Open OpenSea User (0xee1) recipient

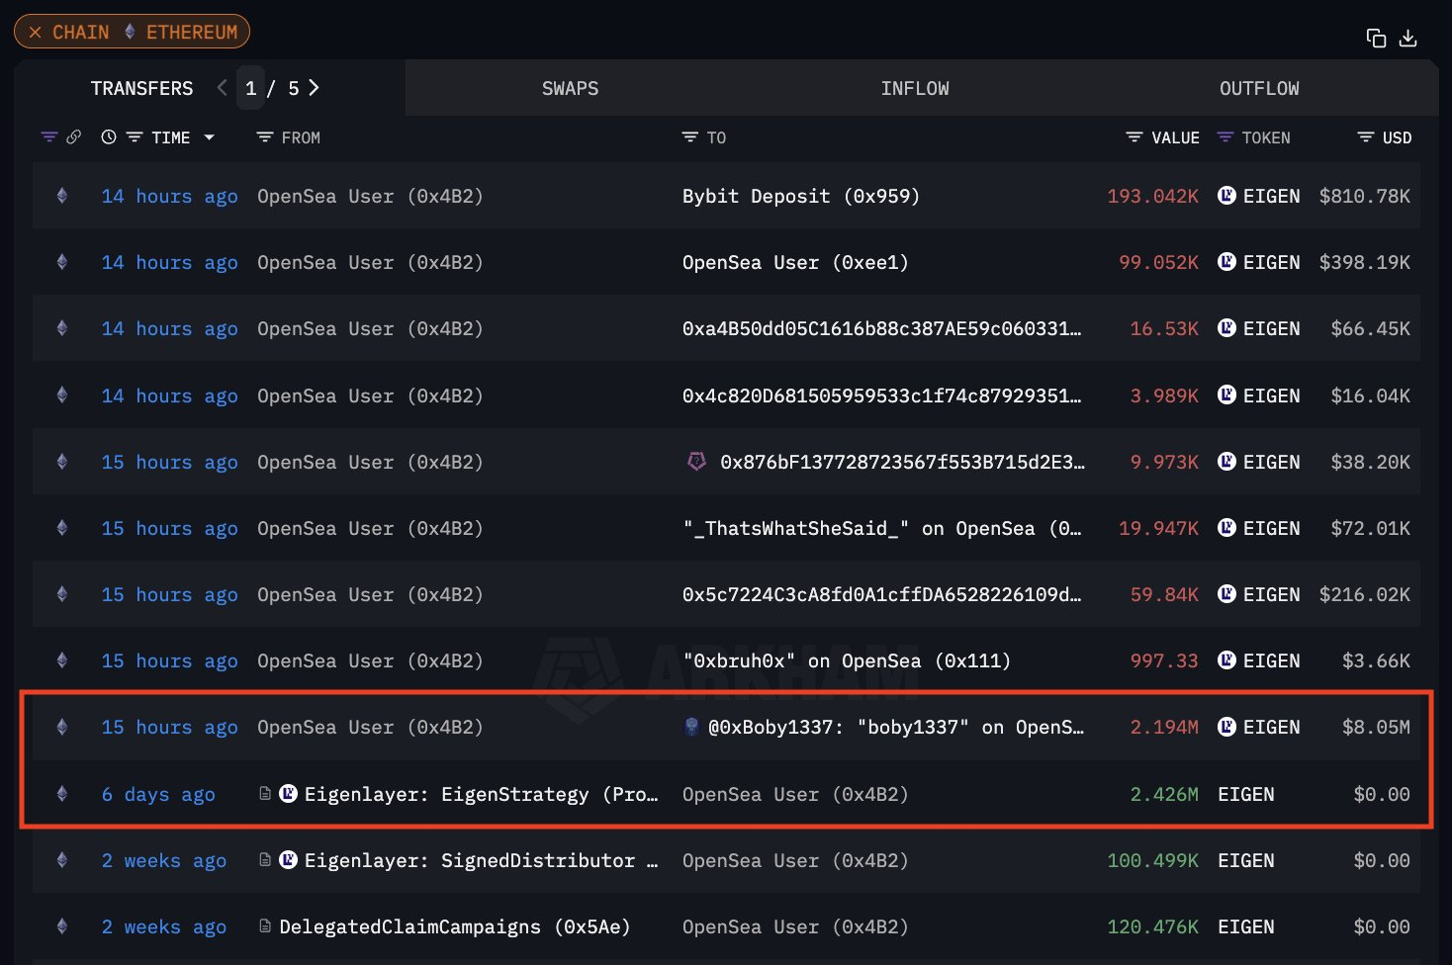coord(795,262)
